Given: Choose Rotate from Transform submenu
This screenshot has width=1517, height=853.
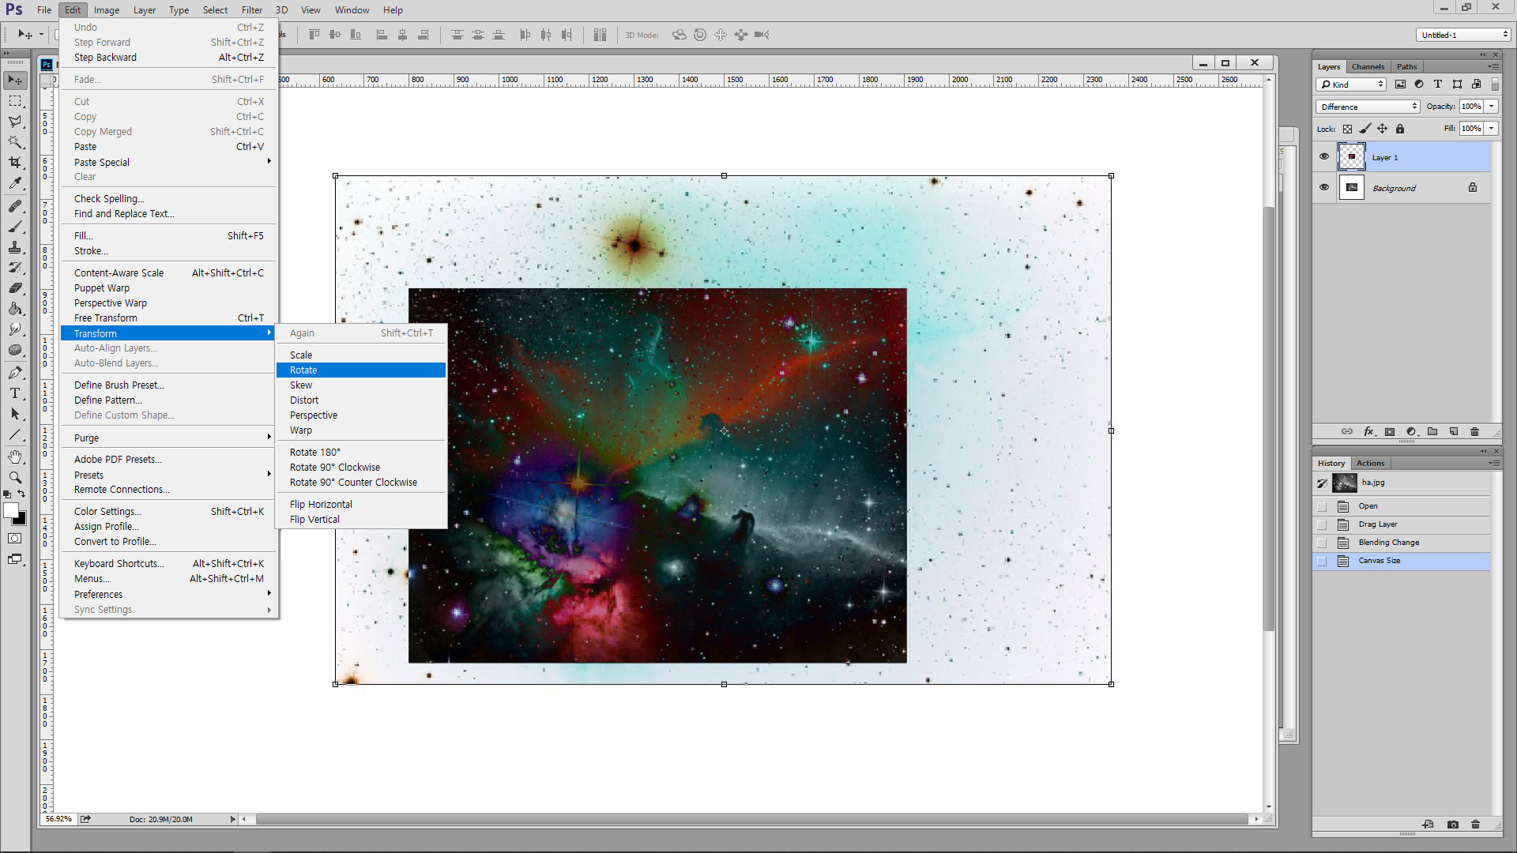Looking at the screenshot, I should point(361,370).
